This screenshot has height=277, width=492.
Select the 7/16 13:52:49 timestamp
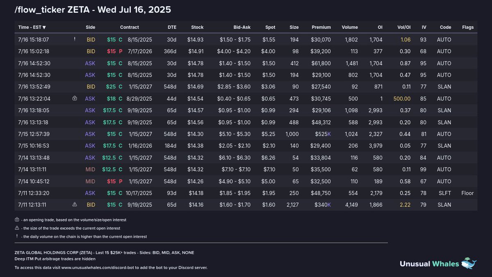[34, 87]
